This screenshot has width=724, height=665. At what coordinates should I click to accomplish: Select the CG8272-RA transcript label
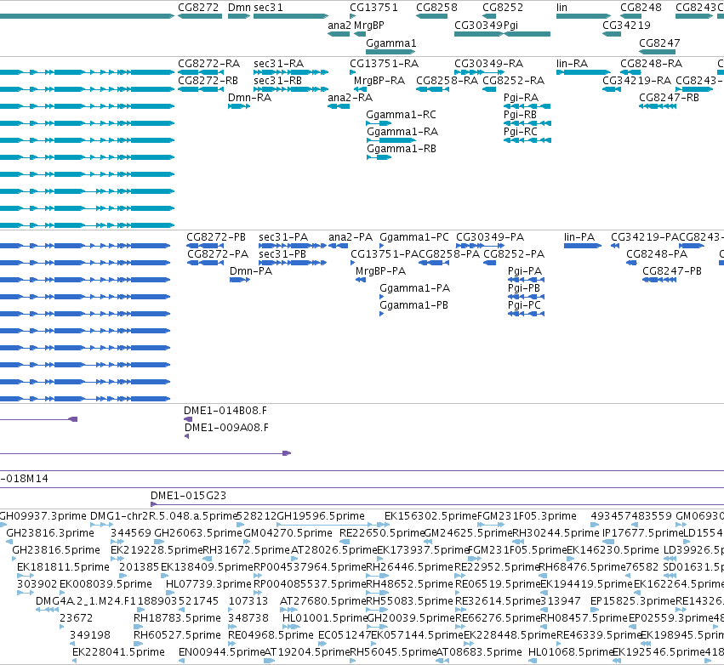click(208, 64)
